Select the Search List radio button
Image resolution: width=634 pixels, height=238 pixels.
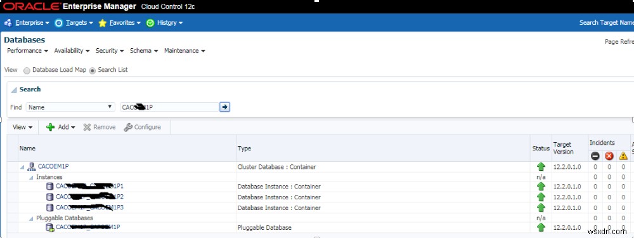[x=92, y=70]
